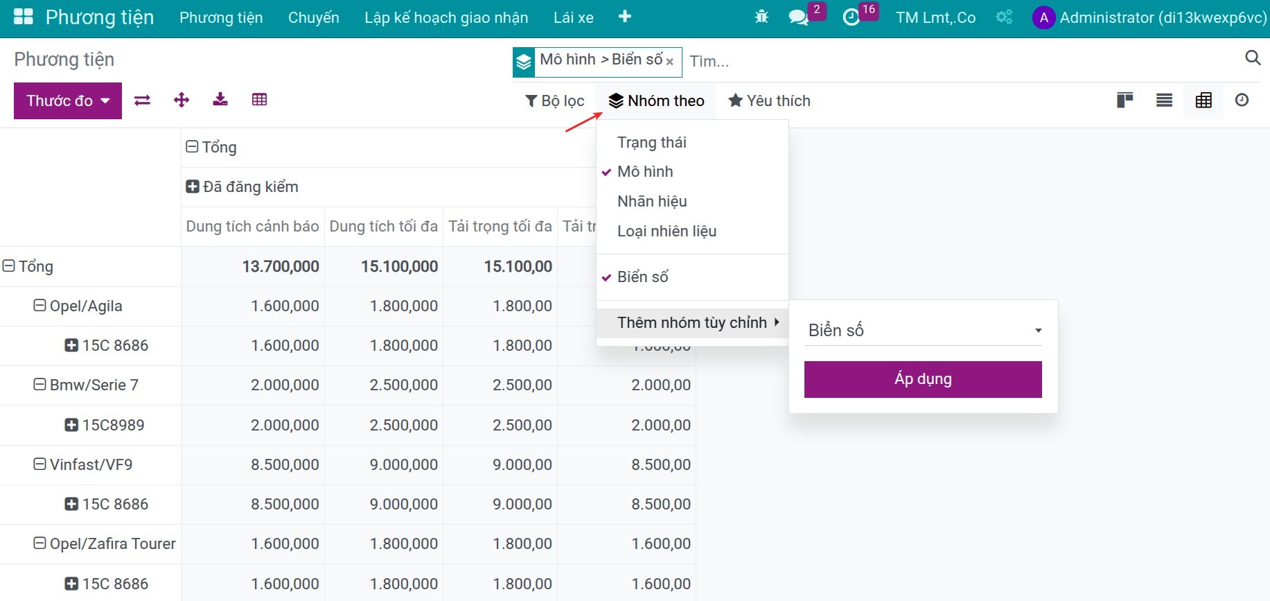This screenshot has height=601, width=1270.
Task: Click the Nhóm theo group-by button
Action: click(x=656, y=101)
